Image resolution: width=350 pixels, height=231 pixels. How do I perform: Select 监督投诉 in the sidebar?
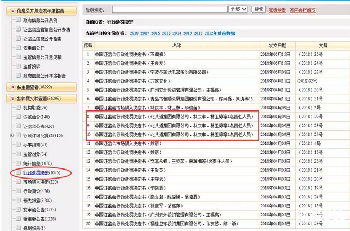pos(32,66)
